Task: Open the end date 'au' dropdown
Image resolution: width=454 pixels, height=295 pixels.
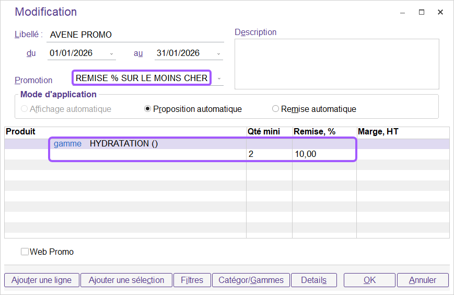Action: [x=219, y=53]
